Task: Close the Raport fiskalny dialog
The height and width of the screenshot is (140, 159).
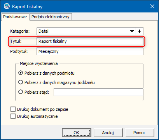Action: click(x=152, y=6)
